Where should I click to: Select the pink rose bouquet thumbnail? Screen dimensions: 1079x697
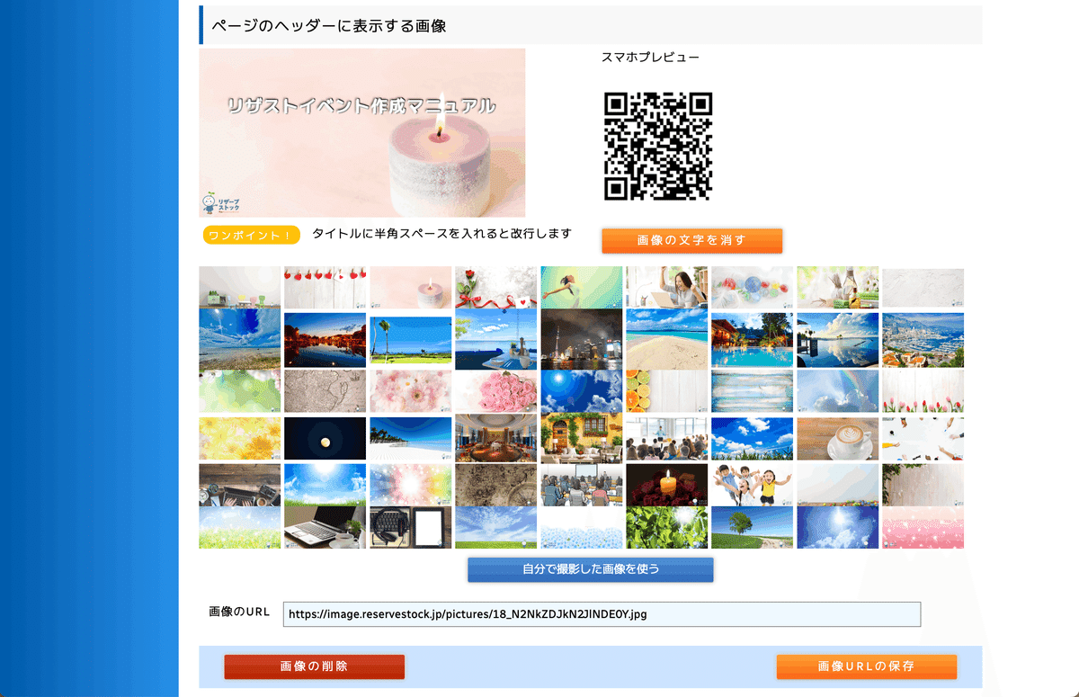click(495, 391)
